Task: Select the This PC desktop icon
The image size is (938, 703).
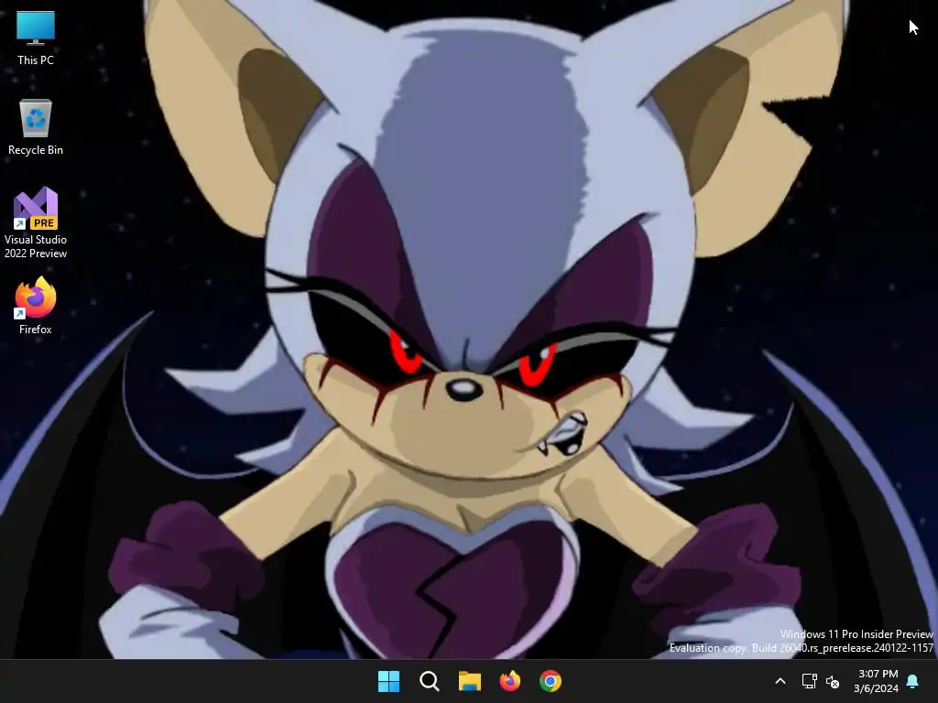Action: [x=36, y=38]
